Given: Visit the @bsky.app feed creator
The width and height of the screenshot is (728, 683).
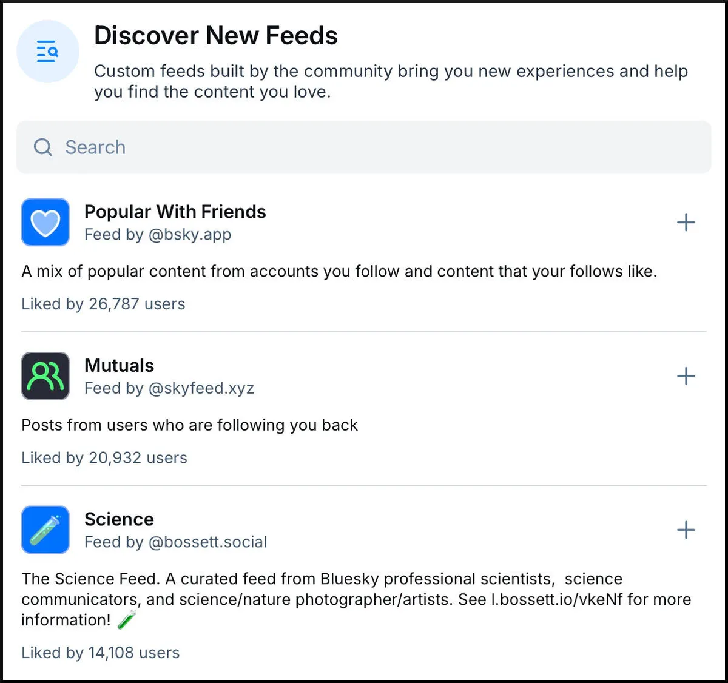Looking at the screenshot, I should [x=190, y=235].
